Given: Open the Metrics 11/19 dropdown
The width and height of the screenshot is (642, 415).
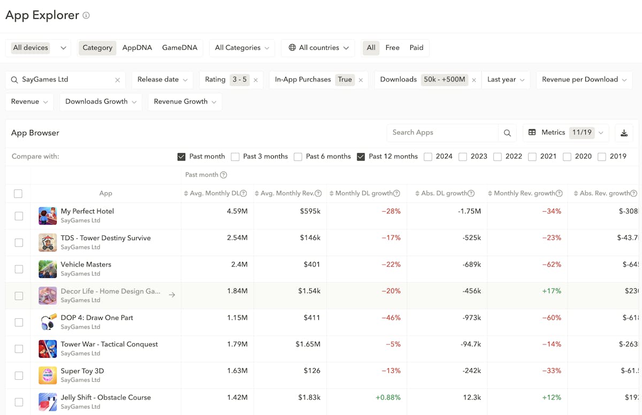Looking at the screenshot, I should click(x=566, y=133).
